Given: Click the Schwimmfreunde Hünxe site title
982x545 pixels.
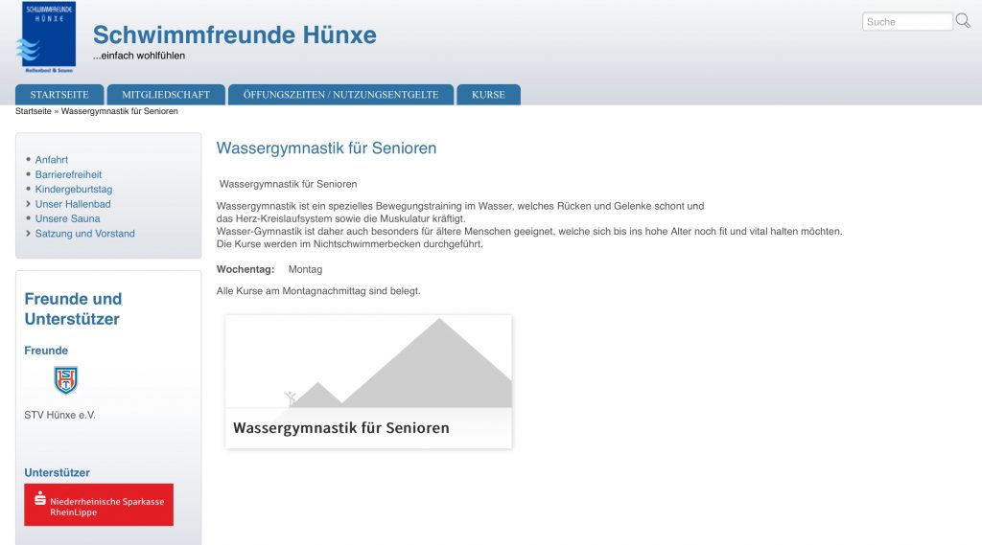Looking at the screenshot, I should [234, 35].
